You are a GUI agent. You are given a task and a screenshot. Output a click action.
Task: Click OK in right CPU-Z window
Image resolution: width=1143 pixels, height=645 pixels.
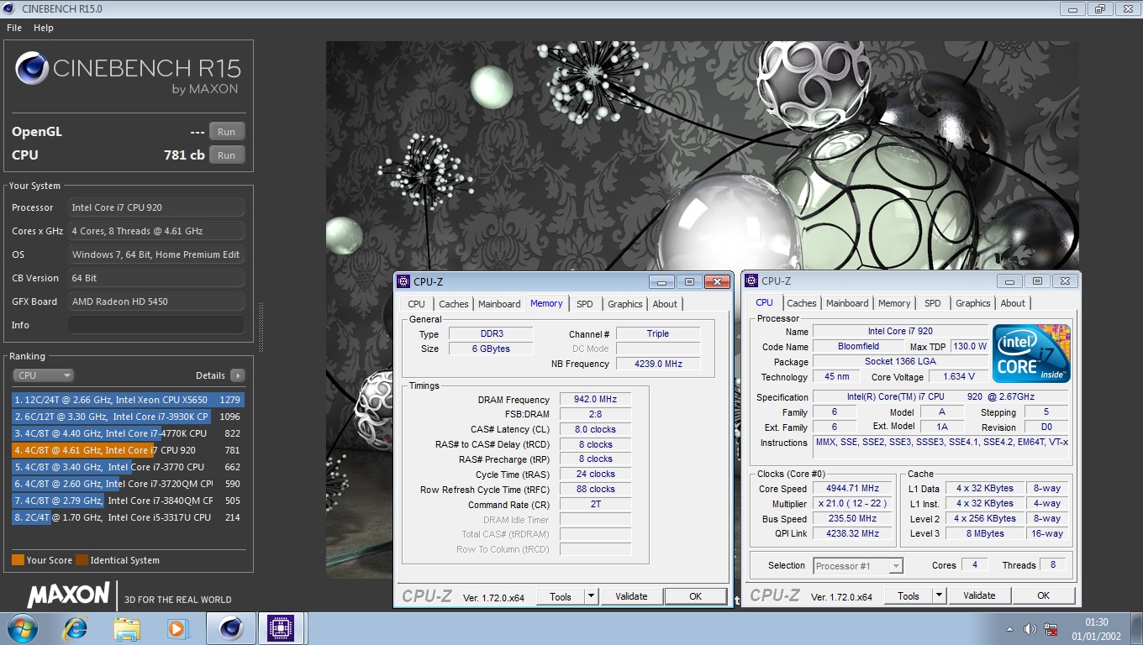(1044, 595)
